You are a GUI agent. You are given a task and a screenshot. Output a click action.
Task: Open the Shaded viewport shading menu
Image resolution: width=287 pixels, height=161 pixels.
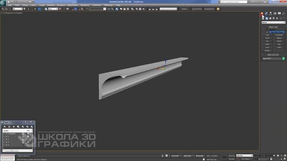click(19, 13)
